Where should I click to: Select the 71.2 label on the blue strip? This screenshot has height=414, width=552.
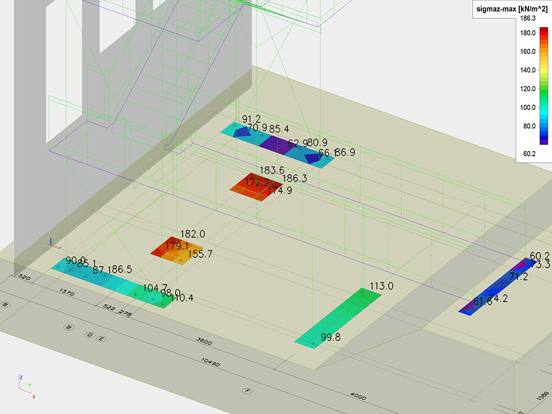click(518, 277)
